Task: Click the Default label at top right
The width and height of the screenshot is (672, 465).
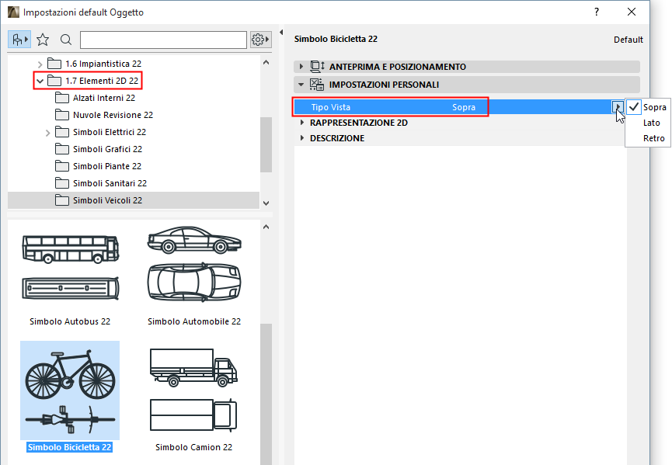Action: (x=628, y=40)
